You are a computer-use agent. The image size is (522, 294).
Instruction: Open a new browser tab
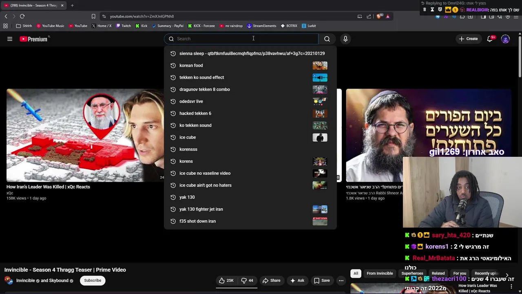coord(72,5)
